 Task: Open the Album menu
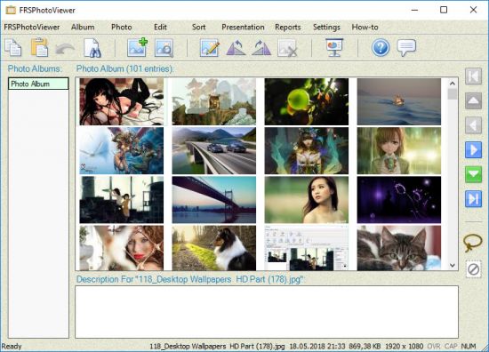click(83, 28)
